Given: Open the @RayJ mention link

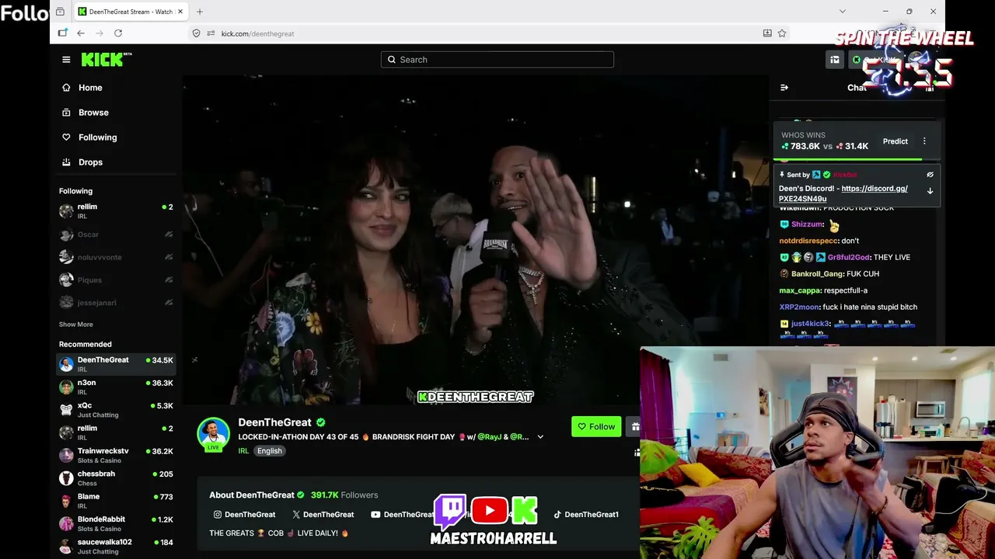Looking at the screenshot, I should [490, 437].
